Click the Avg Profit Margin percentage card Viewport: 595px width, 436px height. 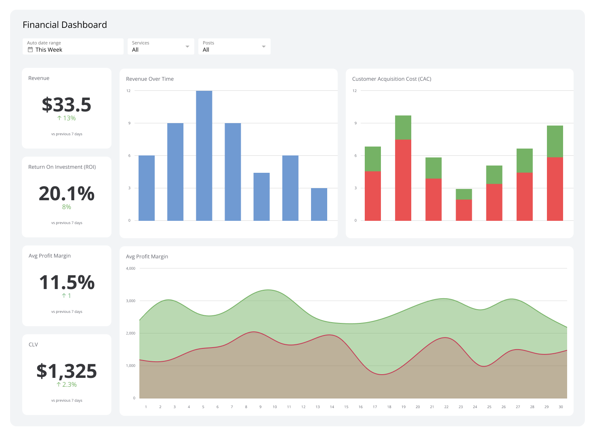[66, 285]
